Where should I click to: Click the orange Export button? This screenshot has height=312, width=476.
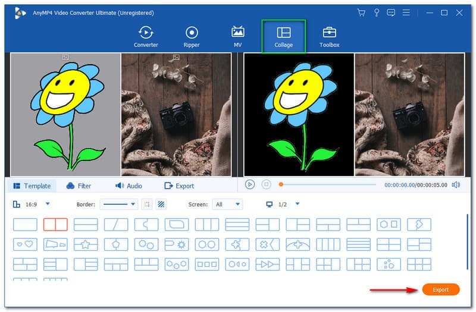(x=440, y=289)
